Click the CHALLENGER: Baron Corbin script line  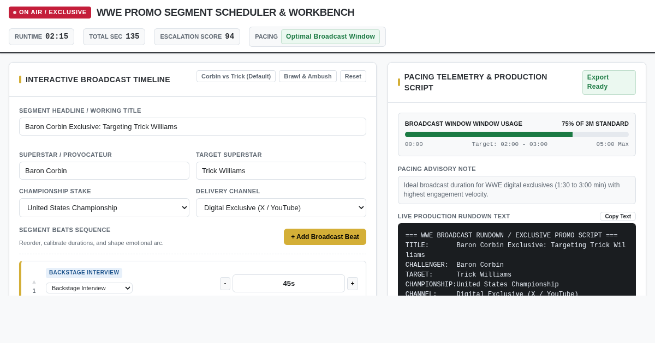click(x=454, y=265)
